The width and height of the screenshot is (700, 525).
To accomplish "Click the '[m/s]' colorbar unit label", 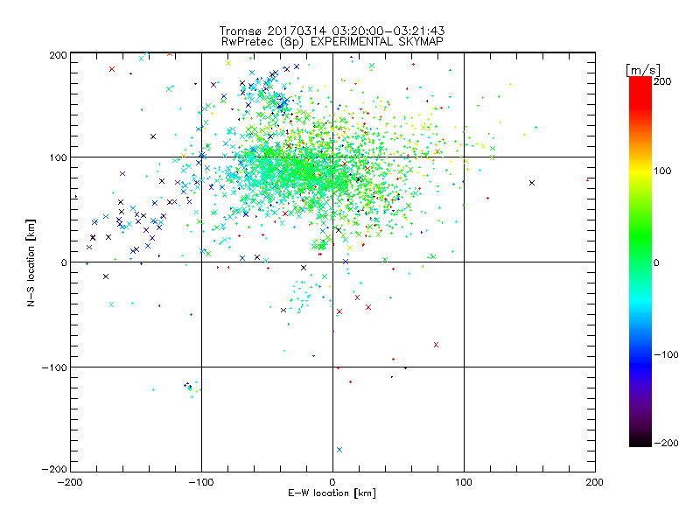I will 643,70.
